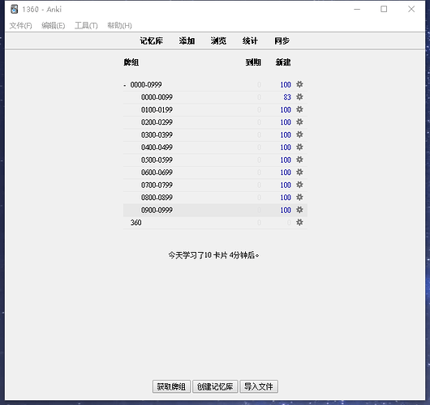Screen dimensions: 430x405
Task: Open the 文件(F) menu
Action: click(x=21, y=25)
